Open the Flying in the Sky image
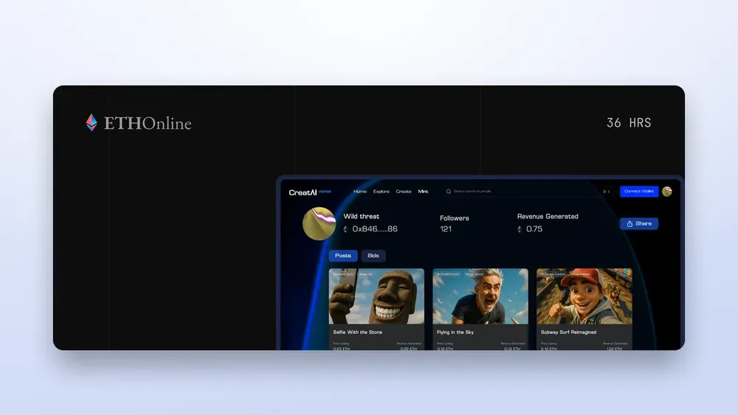The height and width of the screenshot is (415, 738). tap(480, 296)
